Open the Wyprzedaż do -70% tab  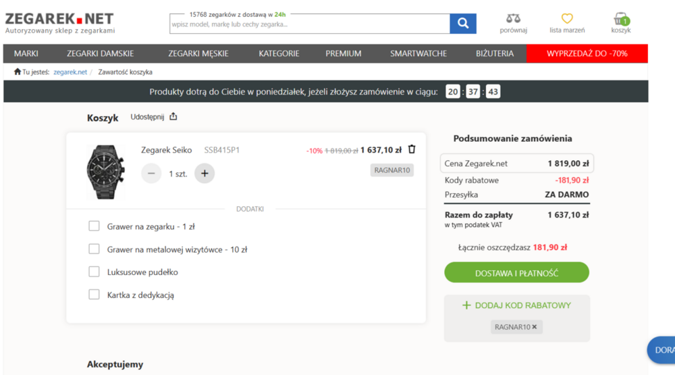pos(587,53)
